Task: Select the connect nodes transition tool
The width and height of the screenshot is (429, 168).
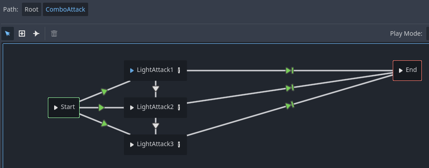Action: (x=36, y=34)
